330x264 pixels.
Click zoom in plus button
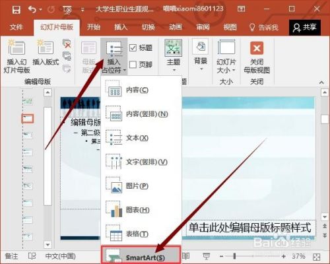[284, 256]
